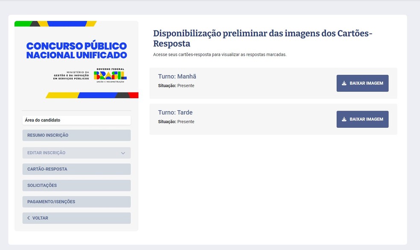Collapse the EDITAR INSCRIÇÃO dropdown chevron
Viewport: 420px width, 250px height.
[x=123, y=153]
